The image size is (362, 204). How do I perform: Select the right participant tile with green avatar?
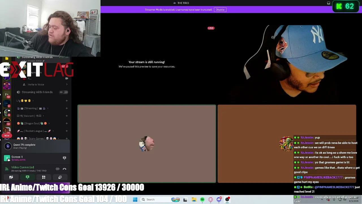pyautogui.click(x=287, y=144)
